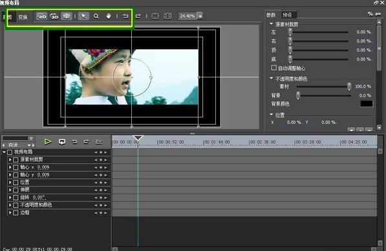Viewport: 386px width, 251px height.
Task: Enable the 伸展 keyframe checkbox
Action: coord(16,190)
